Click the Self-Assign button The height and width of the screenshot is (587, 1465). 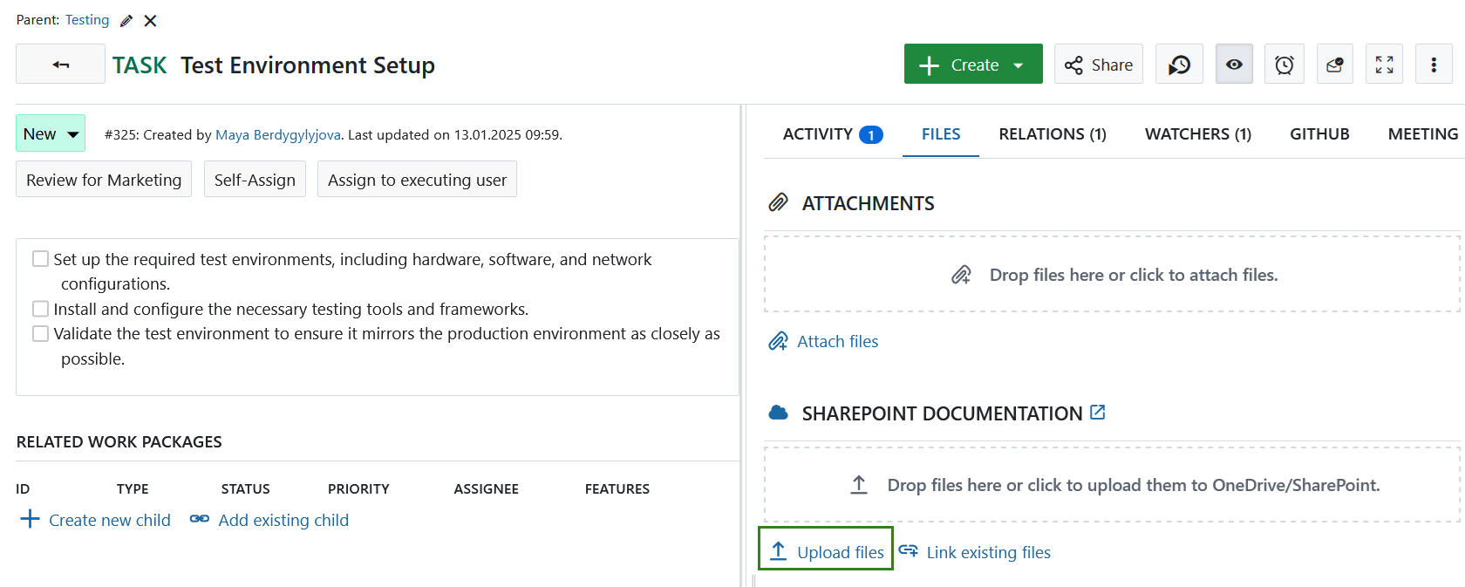(x=255, y=180)
